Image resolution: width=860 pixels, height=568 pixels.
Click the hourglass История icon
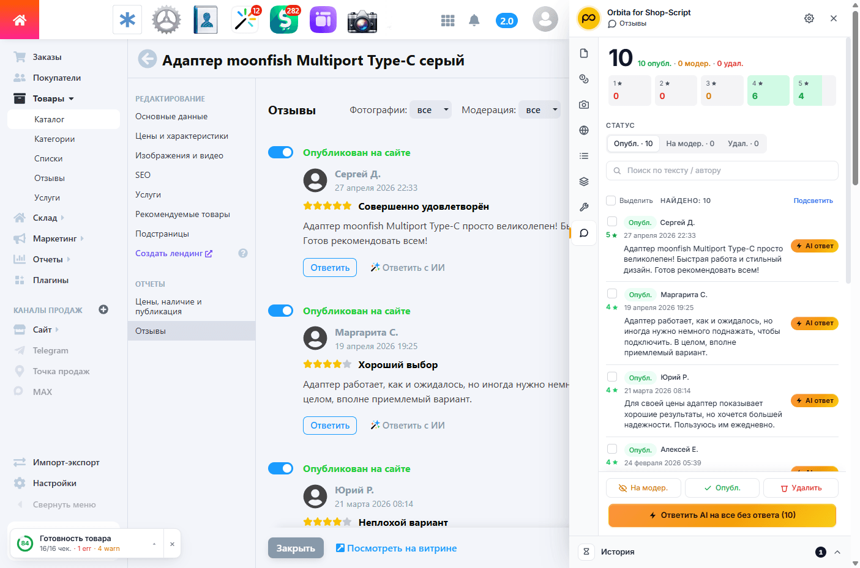tap(586, 551)
